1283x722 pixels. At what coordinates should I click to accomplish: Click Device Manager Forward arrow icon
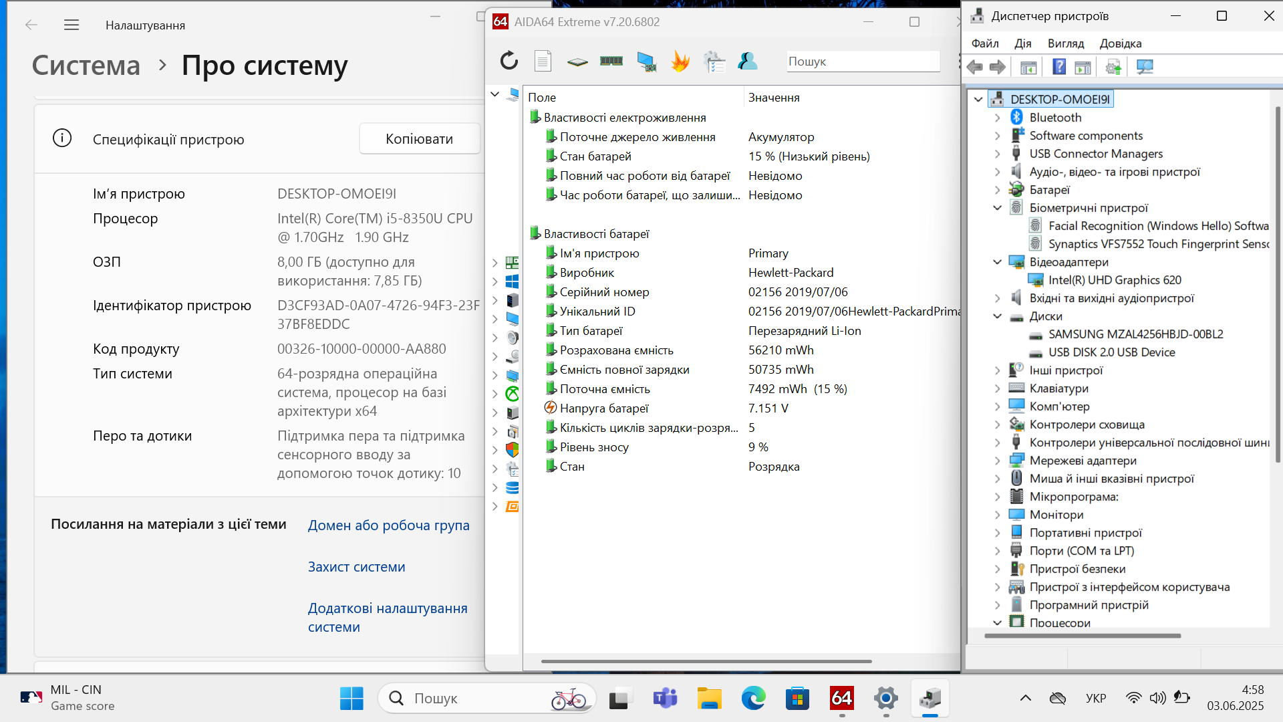click(998, 67)
